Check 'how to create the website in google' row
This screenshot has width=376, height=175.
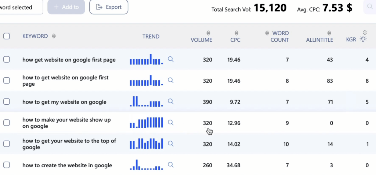pos(7,165)
